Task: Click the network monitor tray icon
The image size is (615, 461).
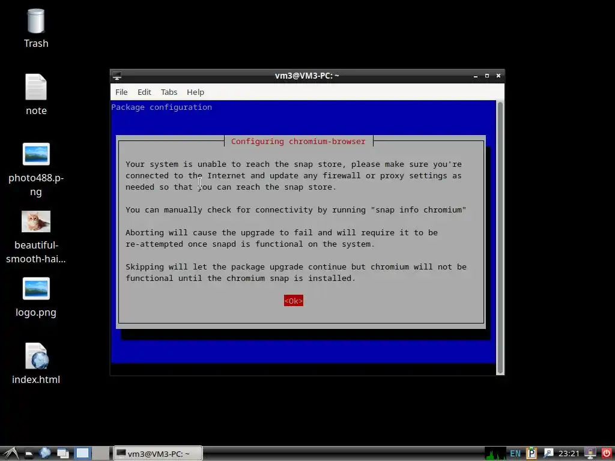Action: [x=590, y=453]
